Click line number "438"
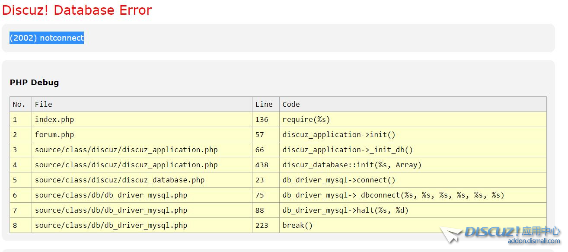 click(x=266, y=165)
